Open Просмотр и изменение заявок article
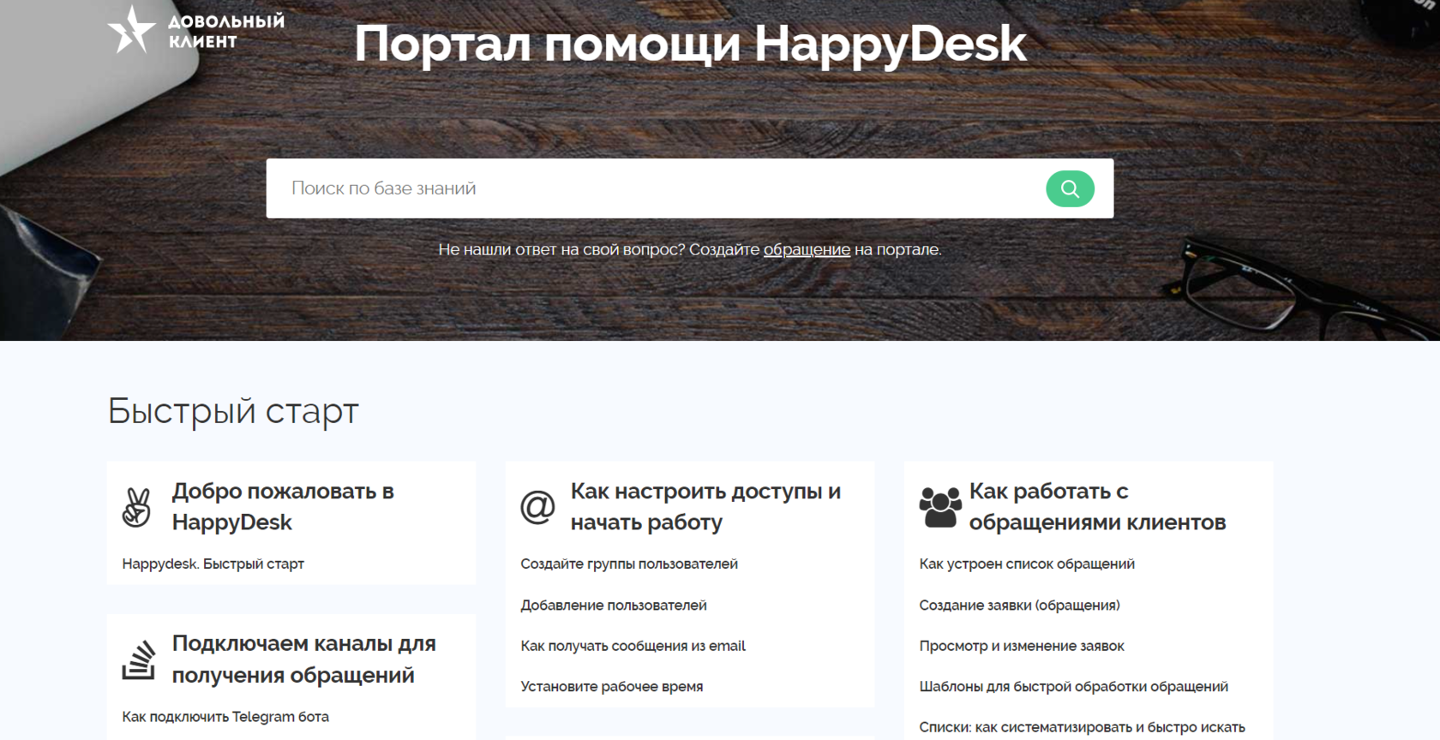1440x740 pixels. [1022, 646]
